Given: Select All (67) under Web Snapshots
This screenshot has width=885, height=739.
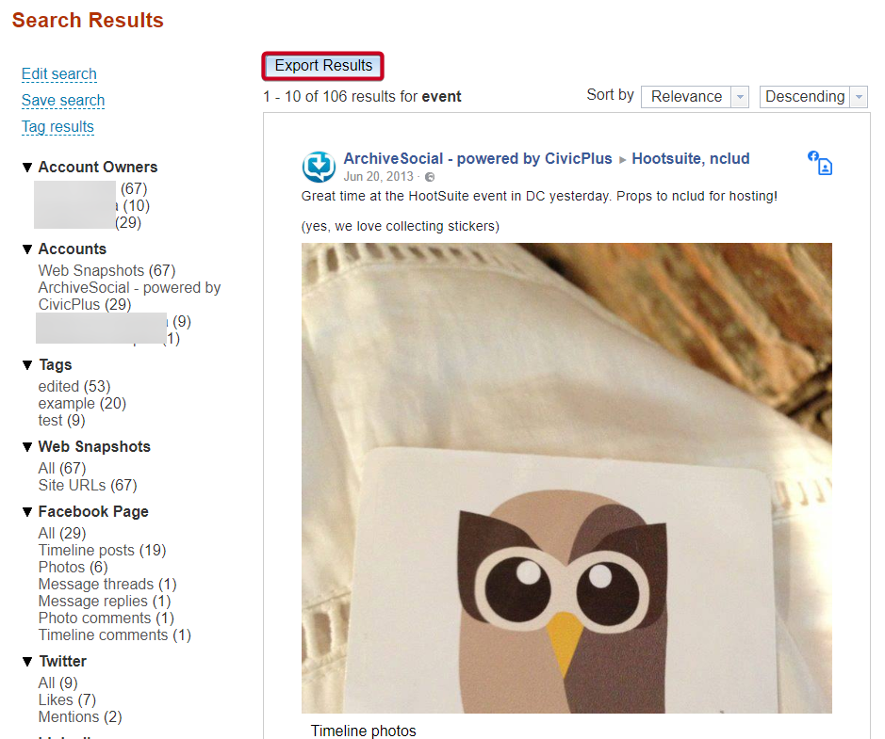Looking at the screenshot, I should pos(62,469).
